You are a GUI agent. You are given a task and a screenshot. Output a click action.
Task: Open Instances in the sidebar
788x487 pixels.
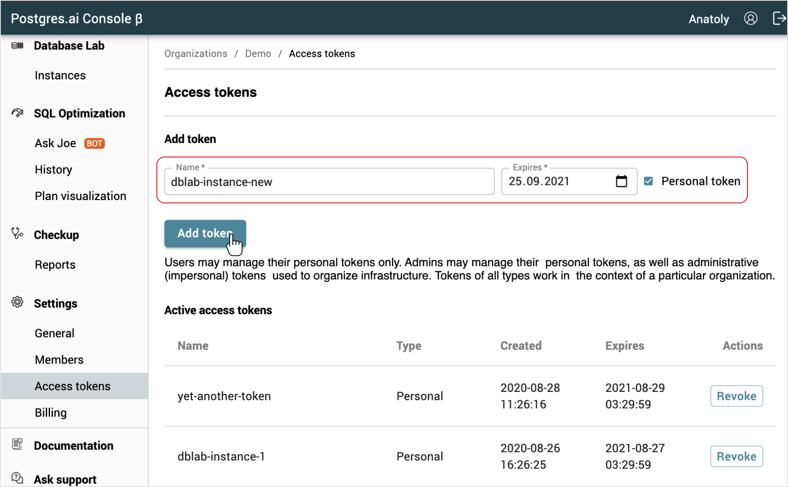[60, 75]
